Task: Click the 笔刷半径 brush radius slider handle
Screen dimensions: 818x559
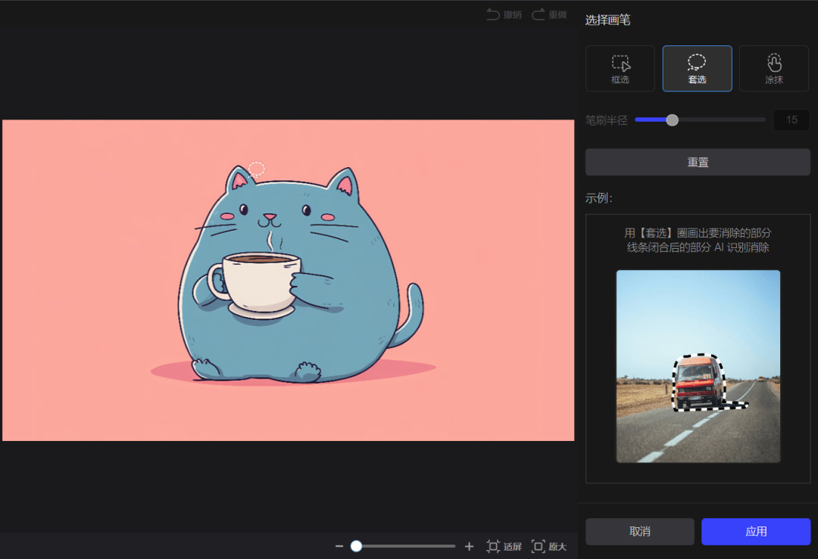Action: coord(672,120)
